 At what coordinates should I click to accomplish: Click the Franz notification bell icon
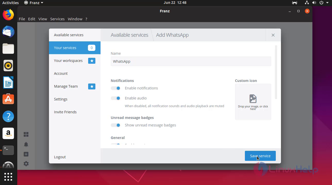[x=26, y=144]
